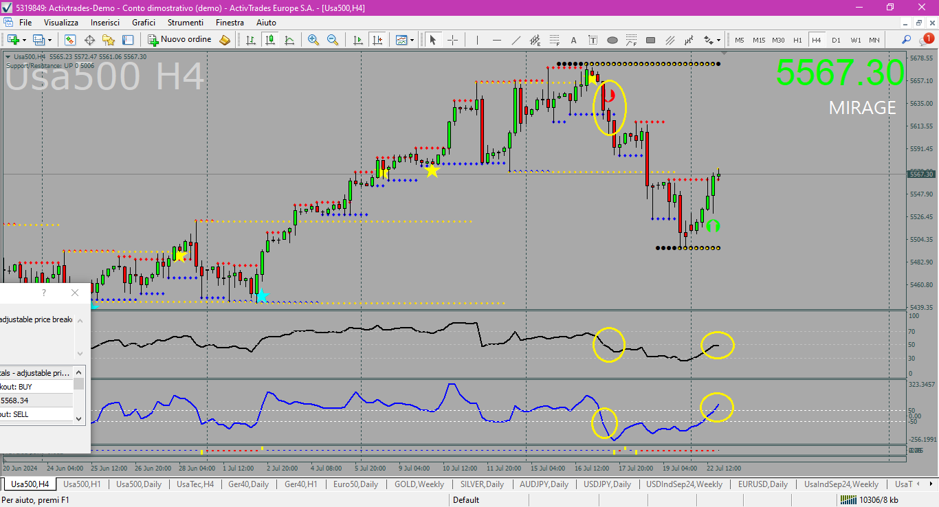The height and width of the screenshot is (507, 939).
Task: Open chat notifications with red badge
Action: [926, 40]
